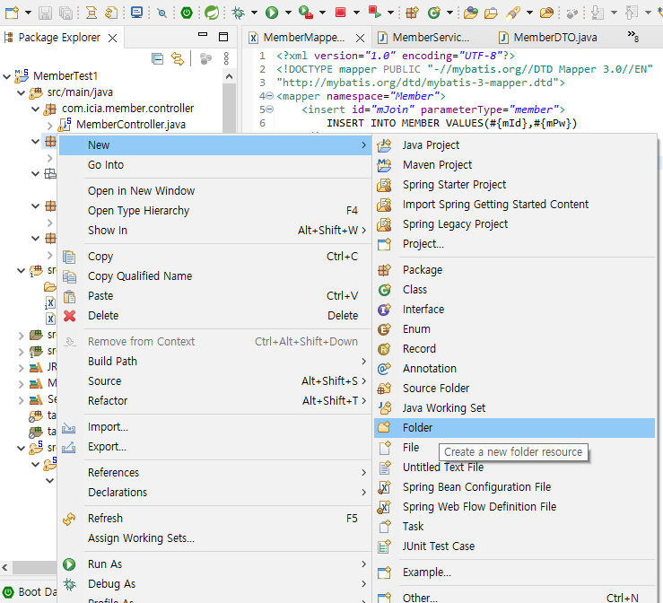663x603 pixels.
Task: Show hidden editor tabs list
Action: pos(633,37)
